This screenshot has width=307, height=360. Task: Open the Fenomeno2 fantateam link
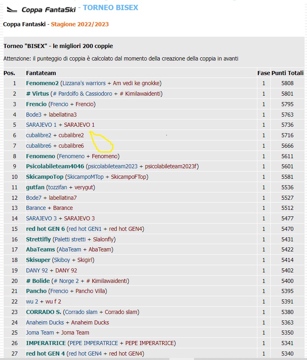(42, 83)
